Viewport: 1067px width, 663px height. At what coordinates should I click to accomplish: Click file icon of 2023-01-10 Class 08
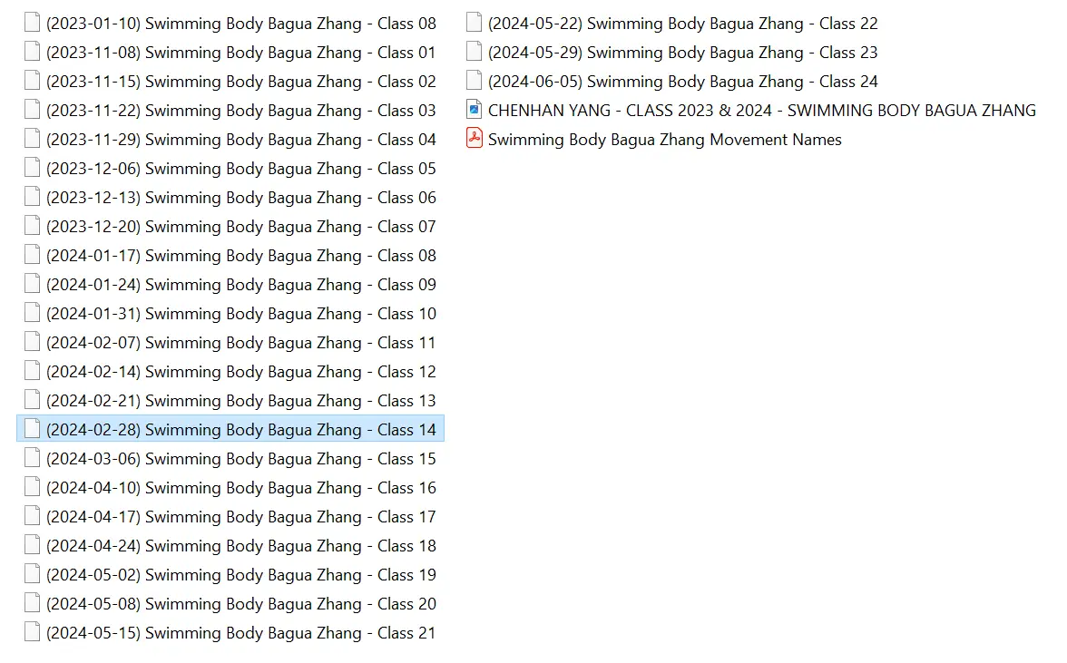click(32, 24)
